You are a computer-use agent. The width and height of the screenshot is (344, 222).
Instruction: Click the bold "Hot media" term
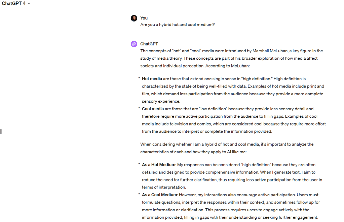152,79
